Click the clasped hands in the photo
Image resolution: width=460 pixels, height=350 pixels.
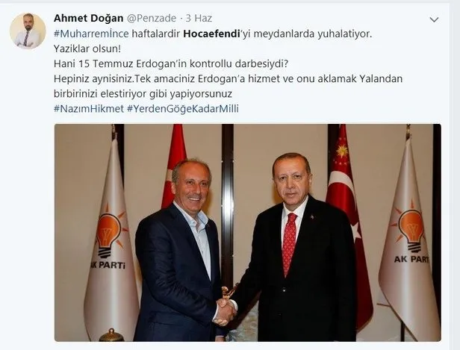tap(226, 311)
